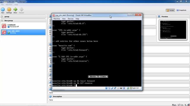The width and height of the screenshot is (190, 106).
Task: Click the 'Right Ctrl' host key label
Action: [135, 88]
